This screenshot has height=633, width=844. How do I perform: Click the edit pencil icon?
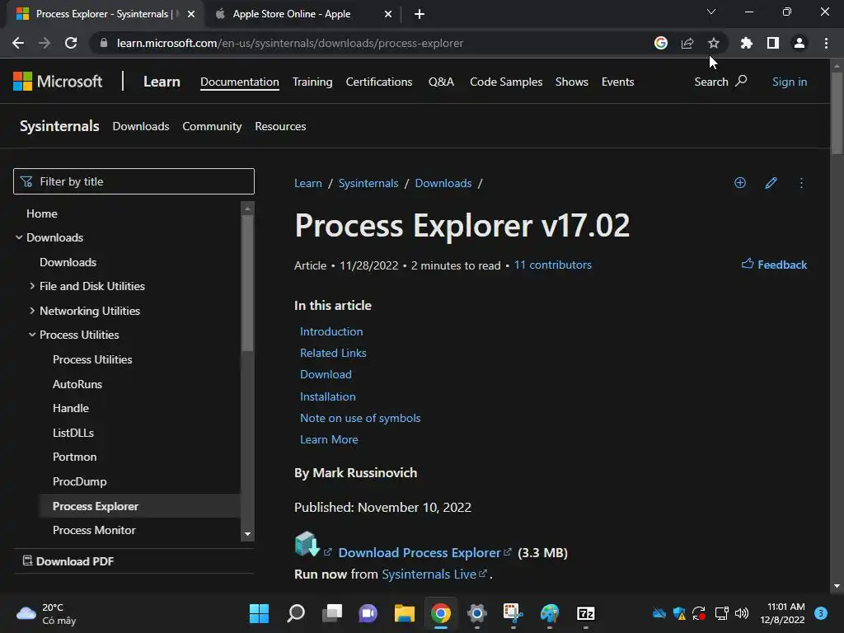(771, 183)
